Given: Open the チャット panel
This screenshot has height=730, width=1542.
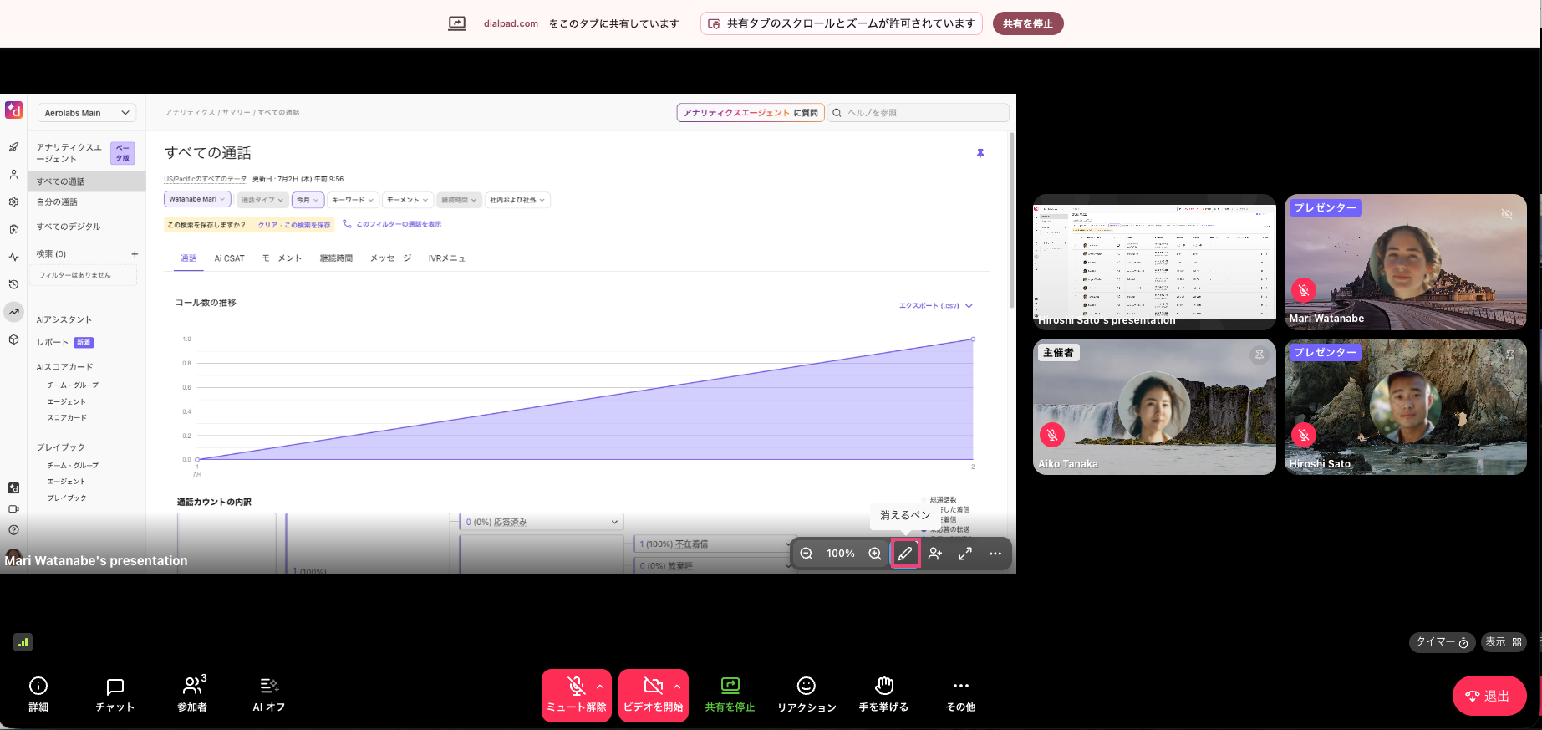Looking at the screenshot, I should (115, 695).
